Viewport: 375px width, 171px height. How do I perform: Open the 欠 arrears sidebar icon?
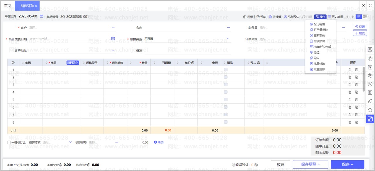tap(370, 84)
